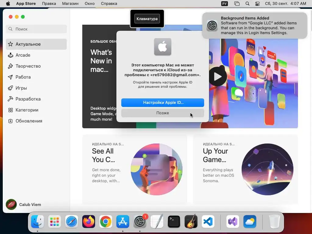312x234 pixels.
Task: Launch Firefox from the Dock
Action: [89, 222]
